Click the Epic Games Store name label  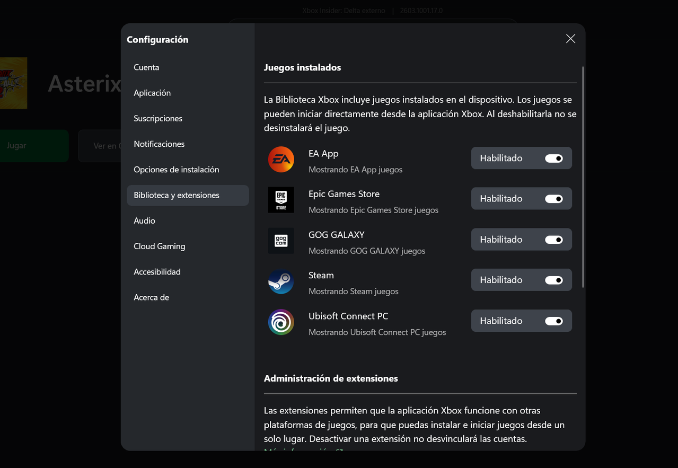(344, 194)
